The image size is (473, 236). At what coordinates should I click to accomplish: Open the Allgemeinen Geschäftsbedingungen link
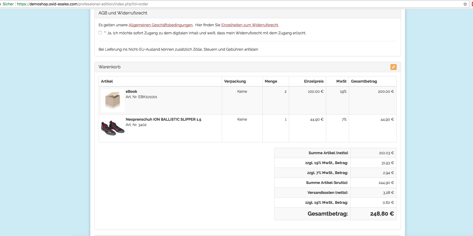[x=161, y=25]
